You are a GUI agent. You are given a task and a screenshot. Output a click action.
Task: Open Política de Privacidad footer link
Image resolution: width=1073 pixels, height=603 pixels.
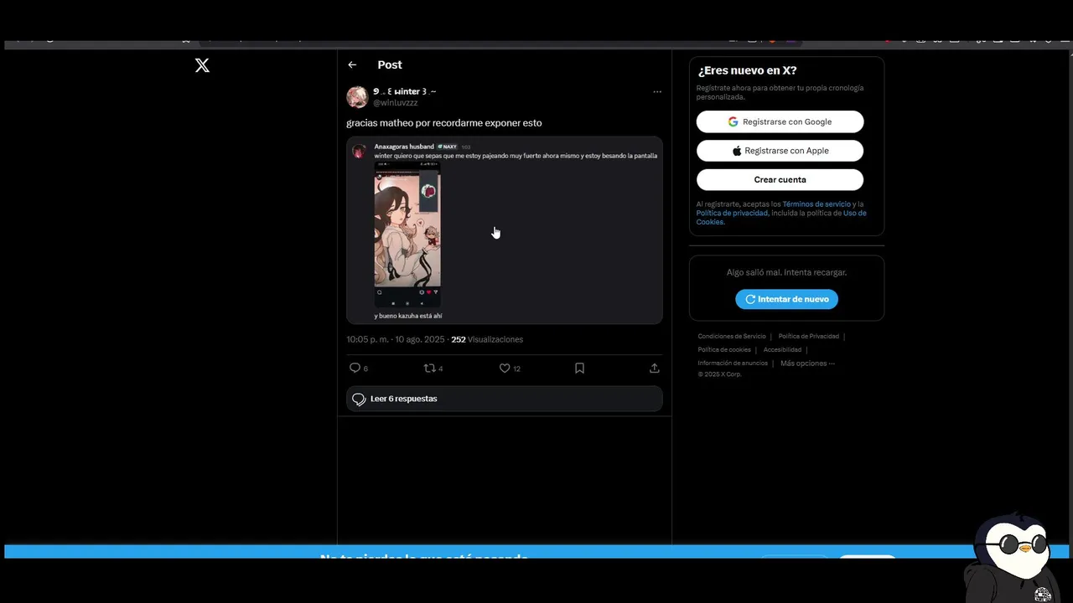tap(808, 337)
